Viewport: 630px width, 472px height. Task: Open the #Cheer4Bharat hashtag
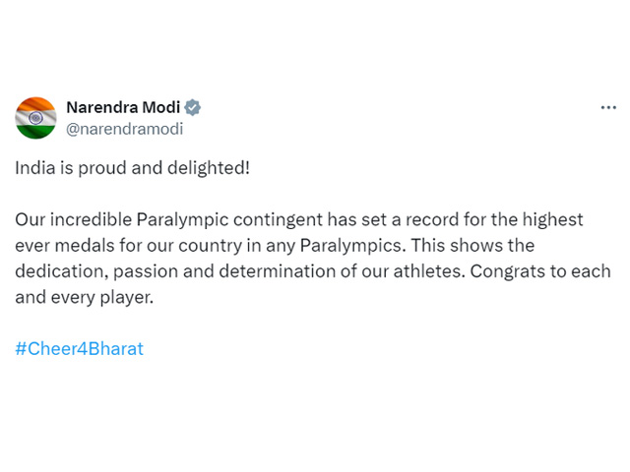tap(79, 348)
